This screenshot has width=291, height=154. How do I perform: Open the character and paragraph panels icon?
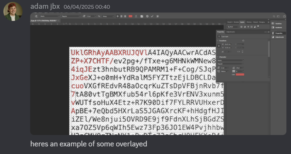tap(142, 16)
